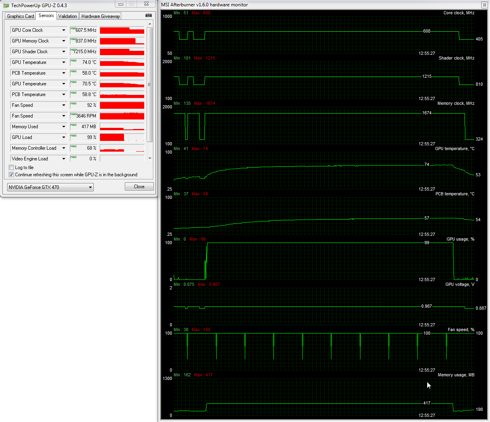The width and height of the screenshot is (490, 422).
Task: Open the Video Engine Load dropdown
Action: pos(64,159)
